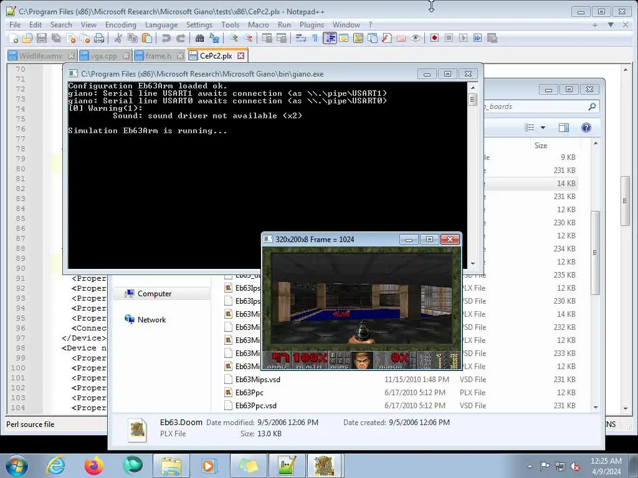This screenshot has height=478, width=638.
Task: Open Windows Media Player taskbar icon
Action: (x=209, y=466)
